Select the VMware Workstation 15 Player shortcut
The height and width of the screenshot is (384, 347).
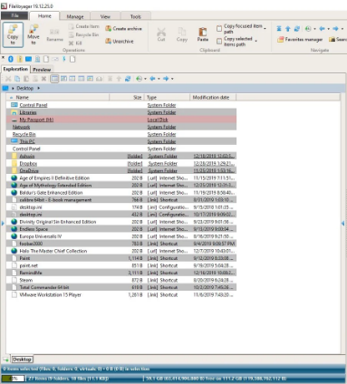tap(121, 294)
